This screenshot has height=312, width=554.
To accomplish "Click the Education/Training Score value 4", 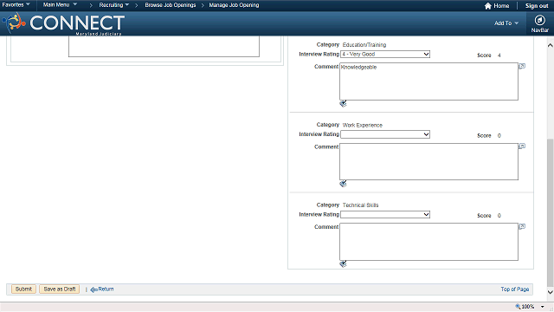I will click(499, 55).
